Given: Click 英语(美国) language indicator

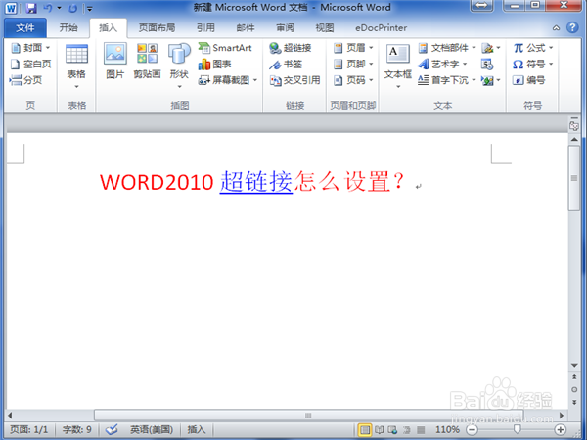Looking at the screenshot, I should click(x=152, y=429).
